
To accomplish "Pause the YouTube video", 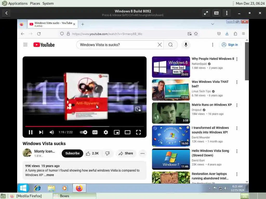I will click(x=31, y=132).
